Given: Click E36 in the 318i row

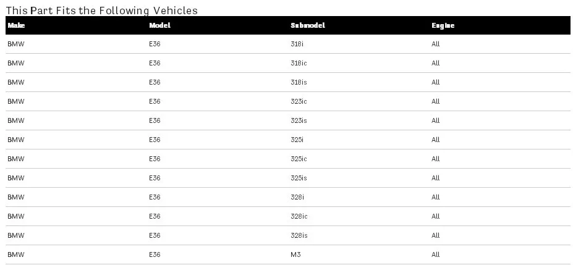Looking at the screenshot, I should [x=155, y=44].
